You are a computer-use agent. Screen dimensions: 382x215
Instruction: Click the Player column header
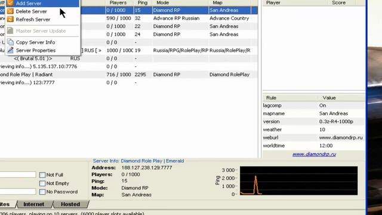coord(295,2)
